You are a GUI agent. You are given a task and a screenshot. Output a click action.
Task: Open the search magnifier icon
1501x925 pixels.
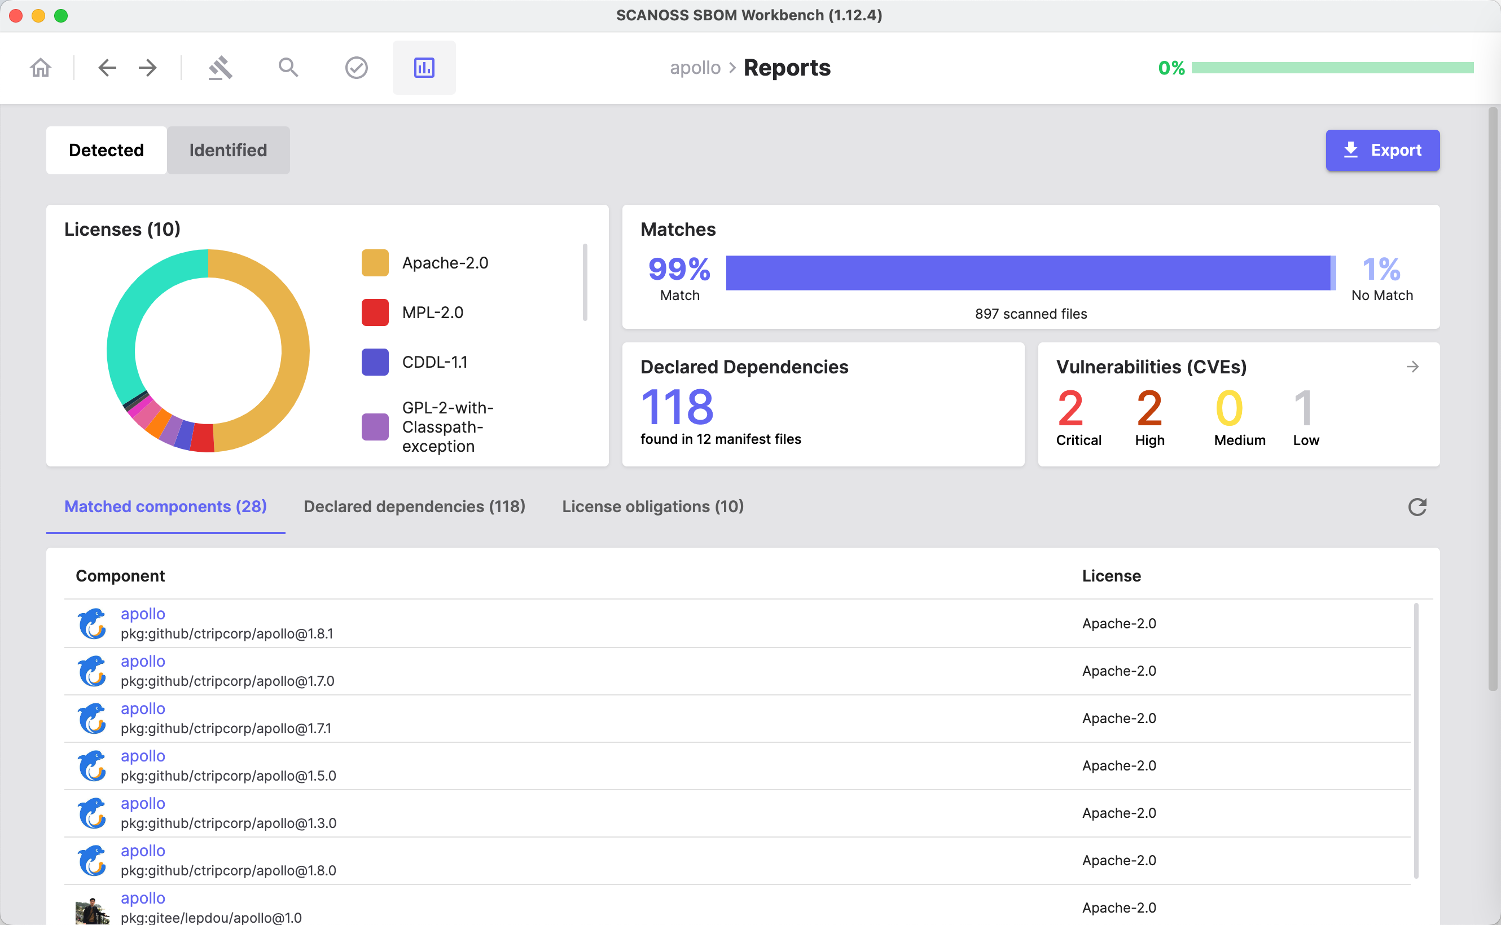coord(288,67)
